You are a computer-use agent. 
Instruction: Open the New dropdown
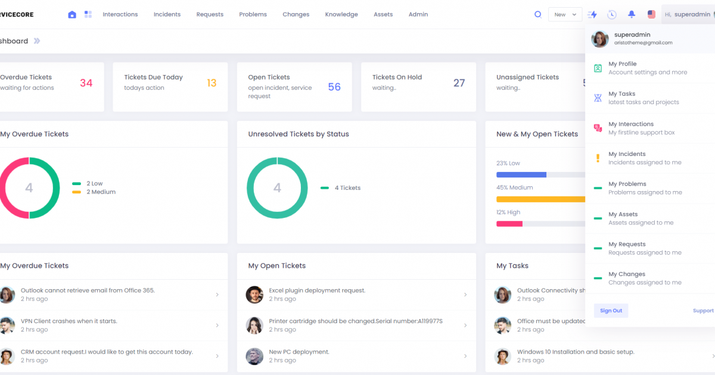[565, 14]
